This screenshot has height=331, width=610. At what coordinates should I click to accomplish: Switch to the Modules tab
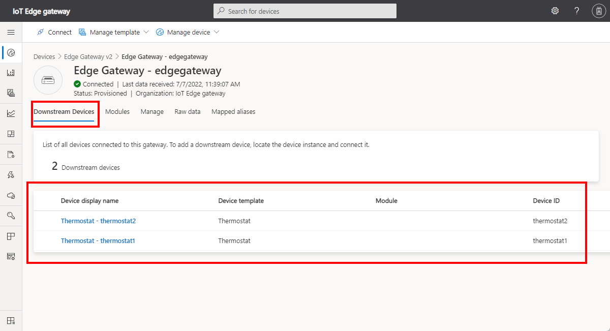(117, 111)
